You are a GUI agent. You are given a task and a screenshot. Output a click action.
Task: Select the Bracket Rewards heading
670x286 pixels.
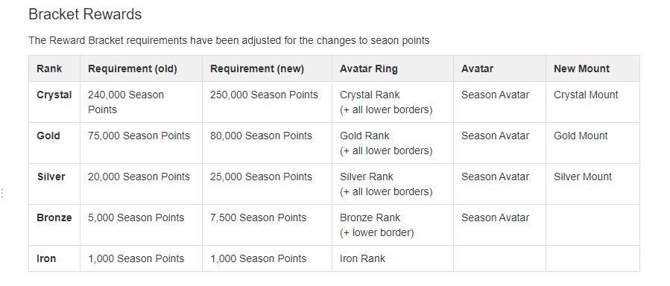click(x=85, y=14)
